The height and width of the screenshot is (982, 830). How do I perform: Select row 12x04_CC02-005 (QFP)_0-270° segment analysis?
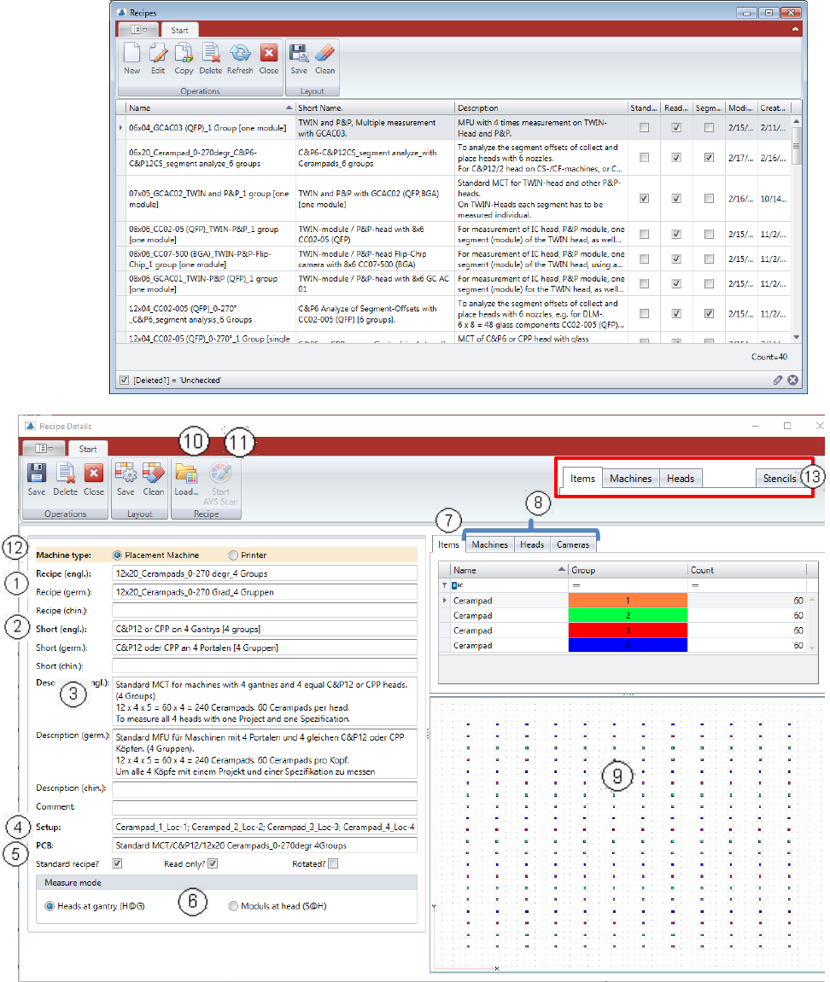[454, 314]
